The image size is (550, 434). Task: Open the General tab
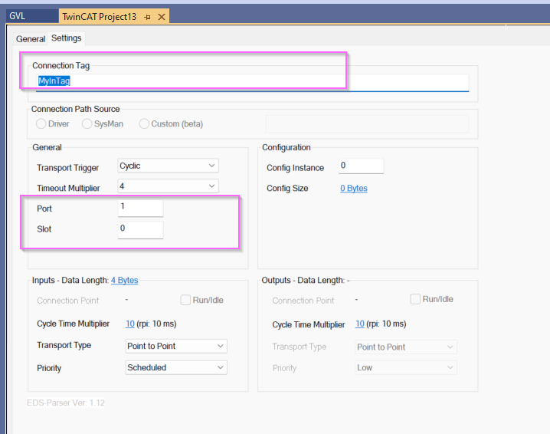[x=31, y=38]
